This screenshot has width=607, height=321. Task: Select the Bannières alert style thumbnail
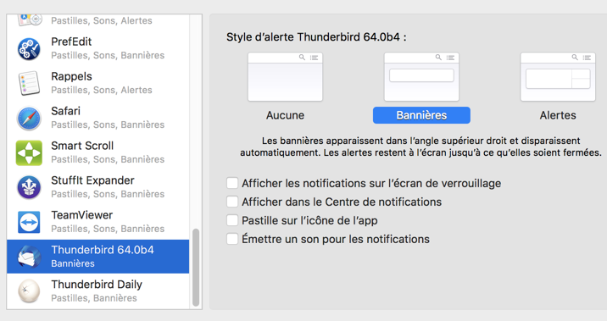point(421,77)
